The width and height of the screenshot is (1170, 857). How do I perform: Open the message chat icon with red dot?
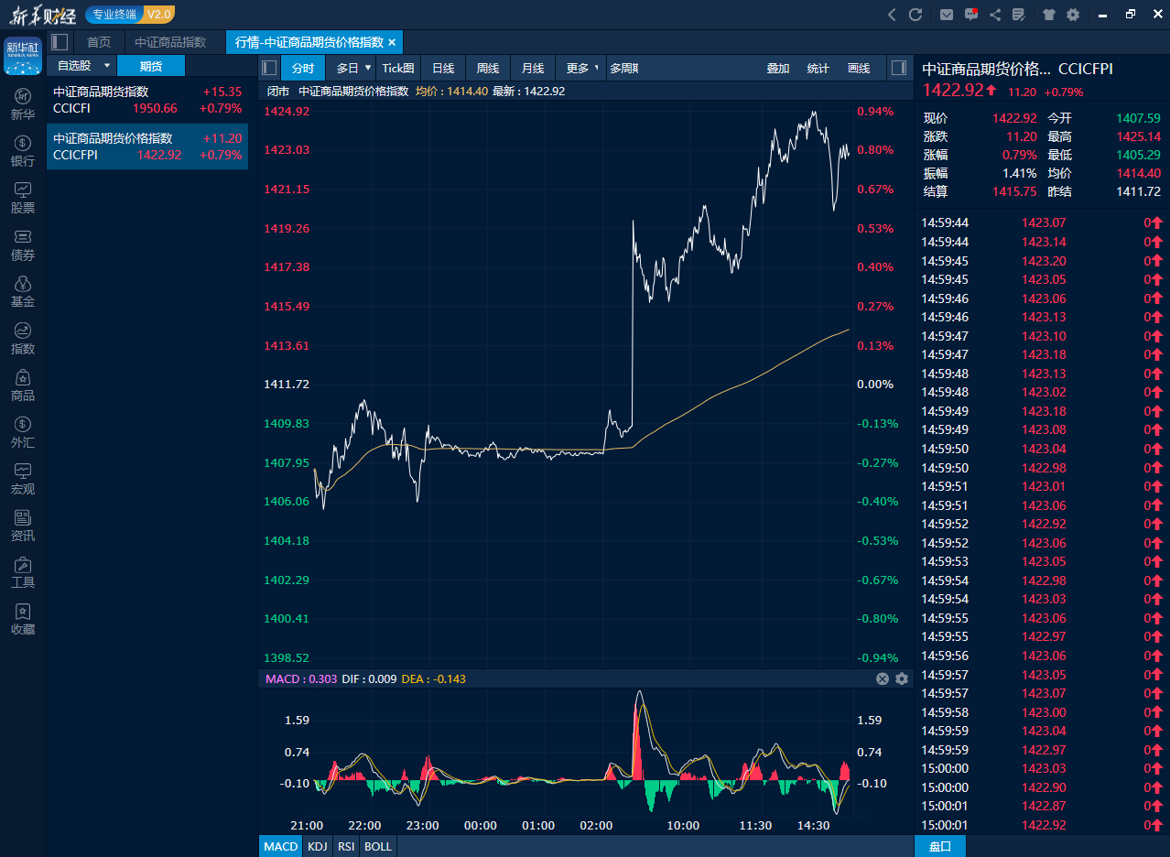[971, 15]
